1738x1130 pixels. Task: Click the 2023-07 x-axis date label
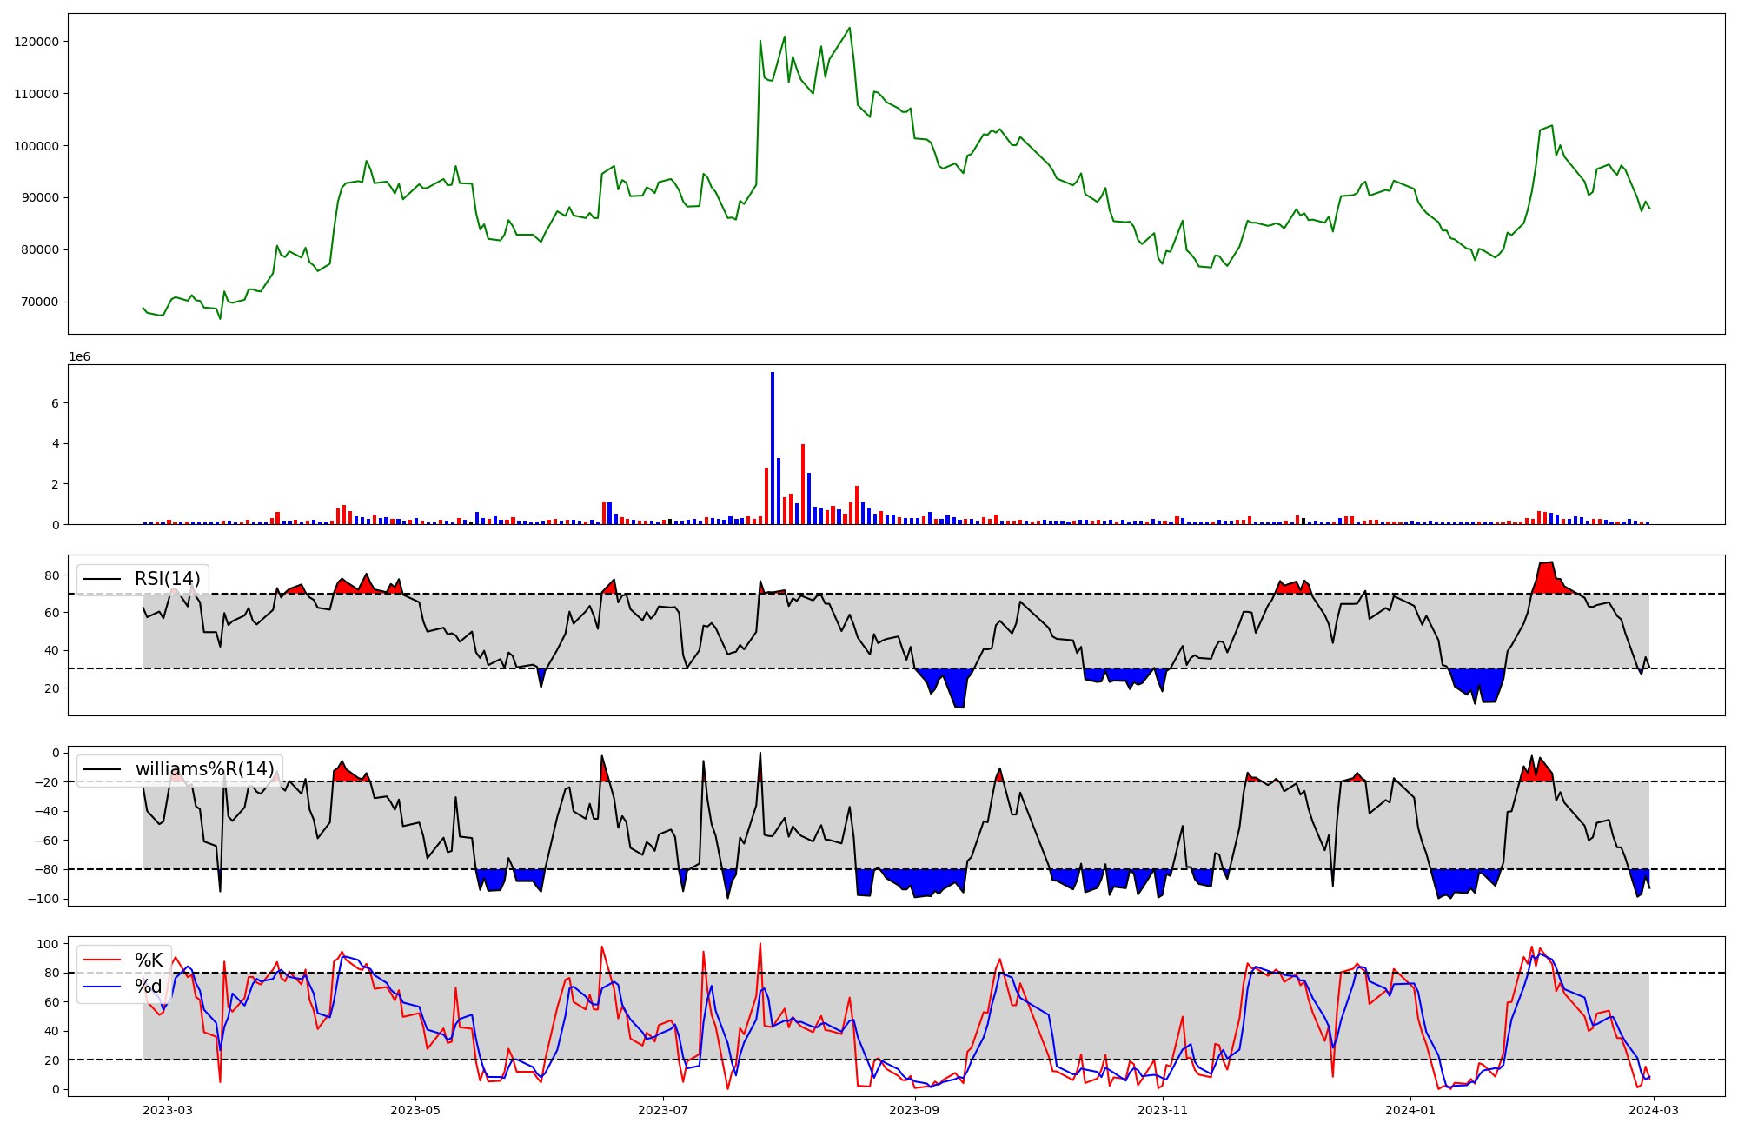(x=663, y=1110)
